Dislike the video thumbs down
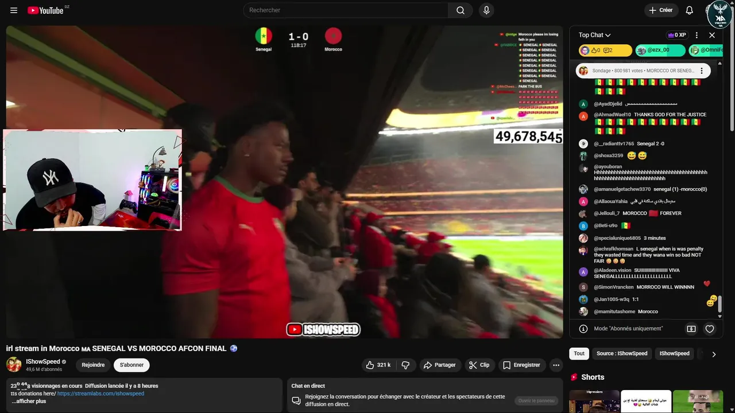Image resolution: width=735 pixels, height=413 pixels. pos(405,365)
